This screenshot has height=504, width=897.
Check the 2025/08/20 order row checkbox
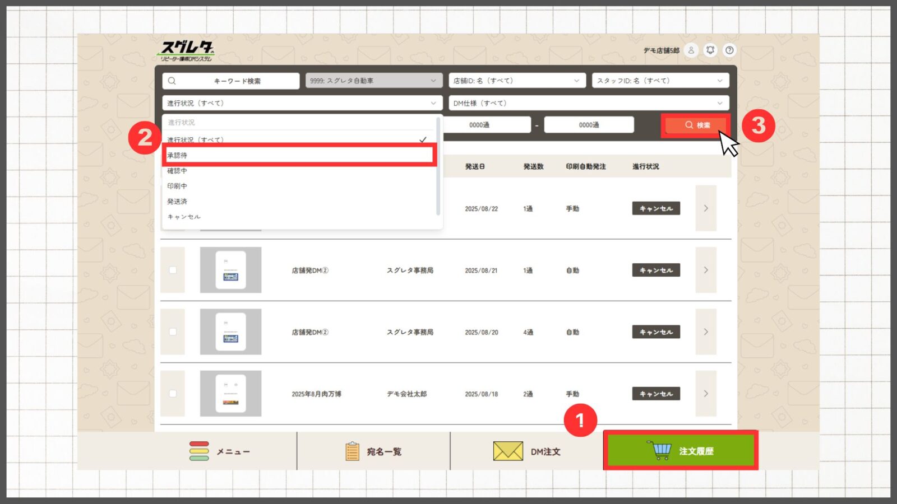tap(173, 332)
